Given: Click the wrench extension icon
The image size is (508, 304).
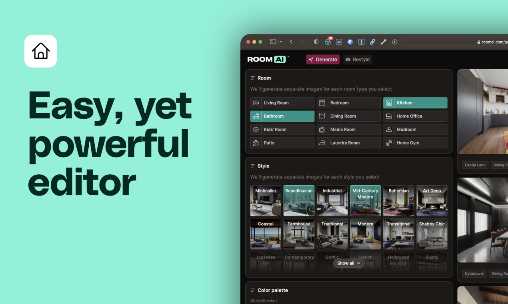Looking at the screenshot, I should coord(384,42).
